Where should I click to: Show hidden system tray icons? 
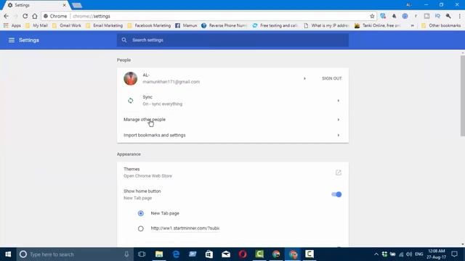pyautogui.click(x=376, y=254)
